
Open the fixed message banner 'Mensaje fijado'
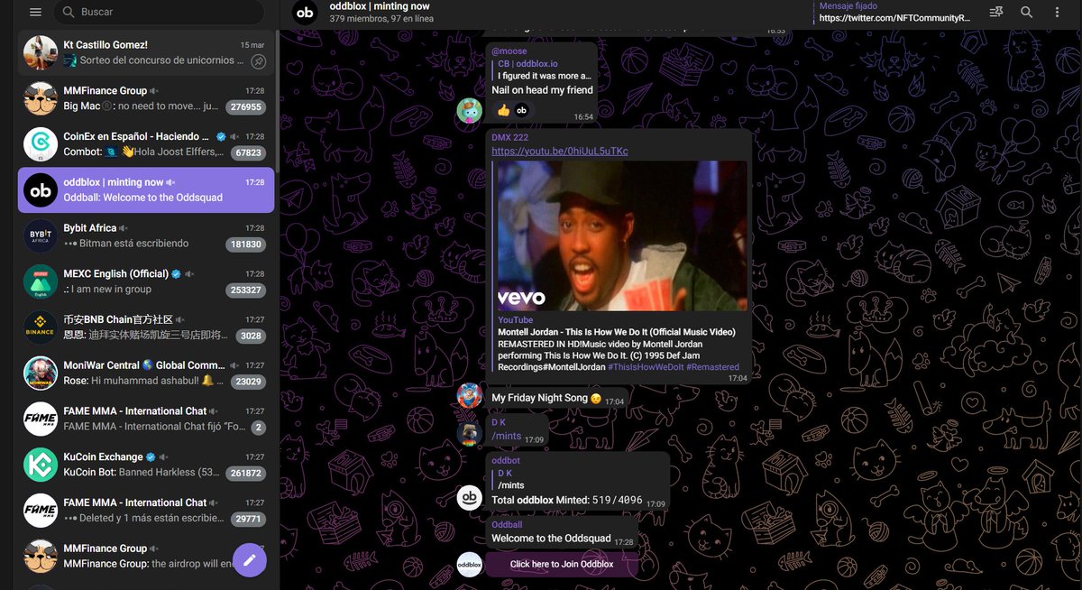click(x=894, y=13)
